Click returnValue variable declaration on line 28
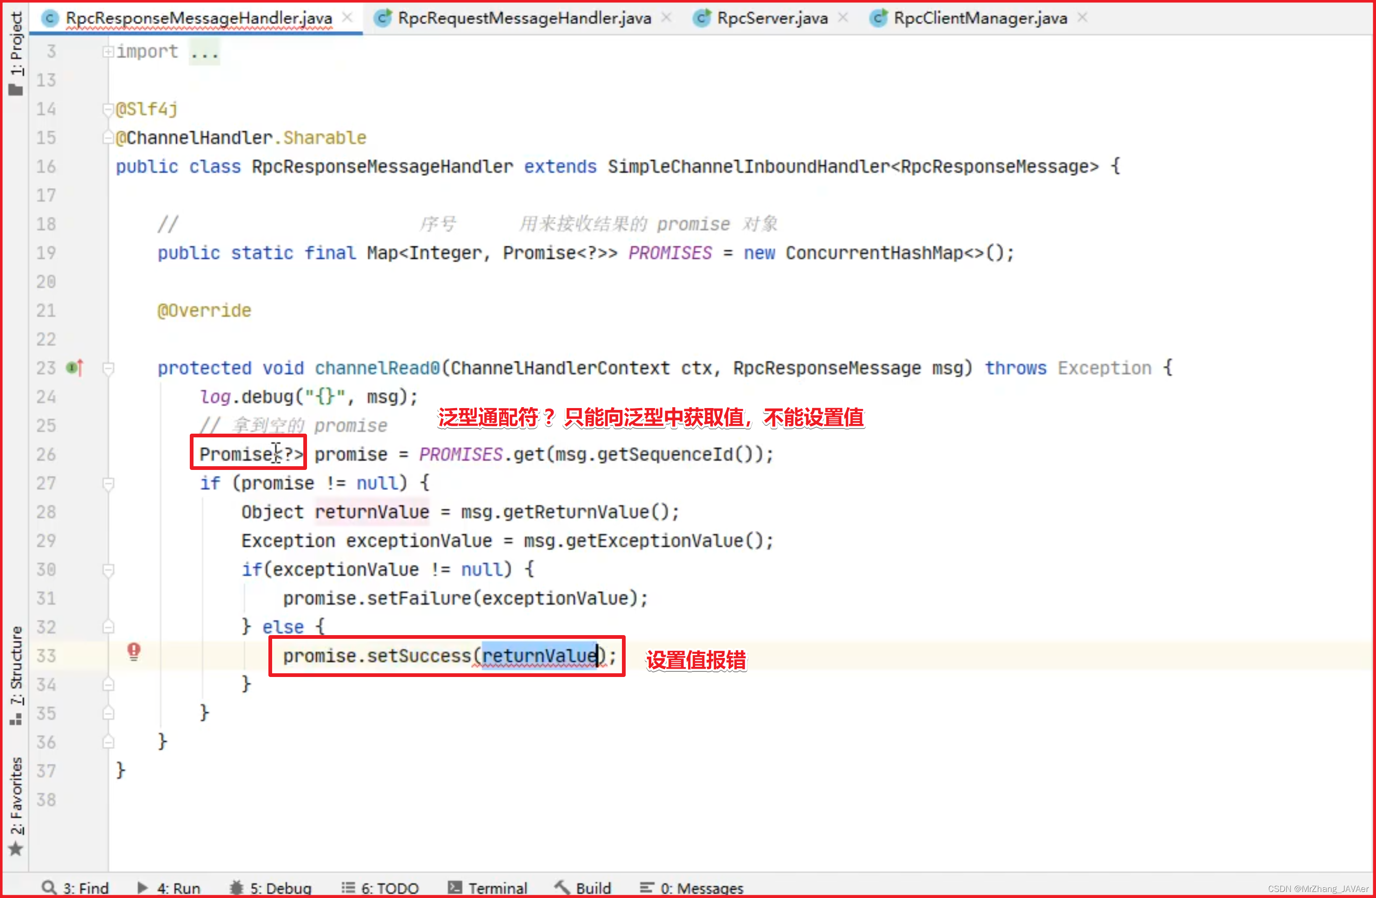 [x=372, y=512]
